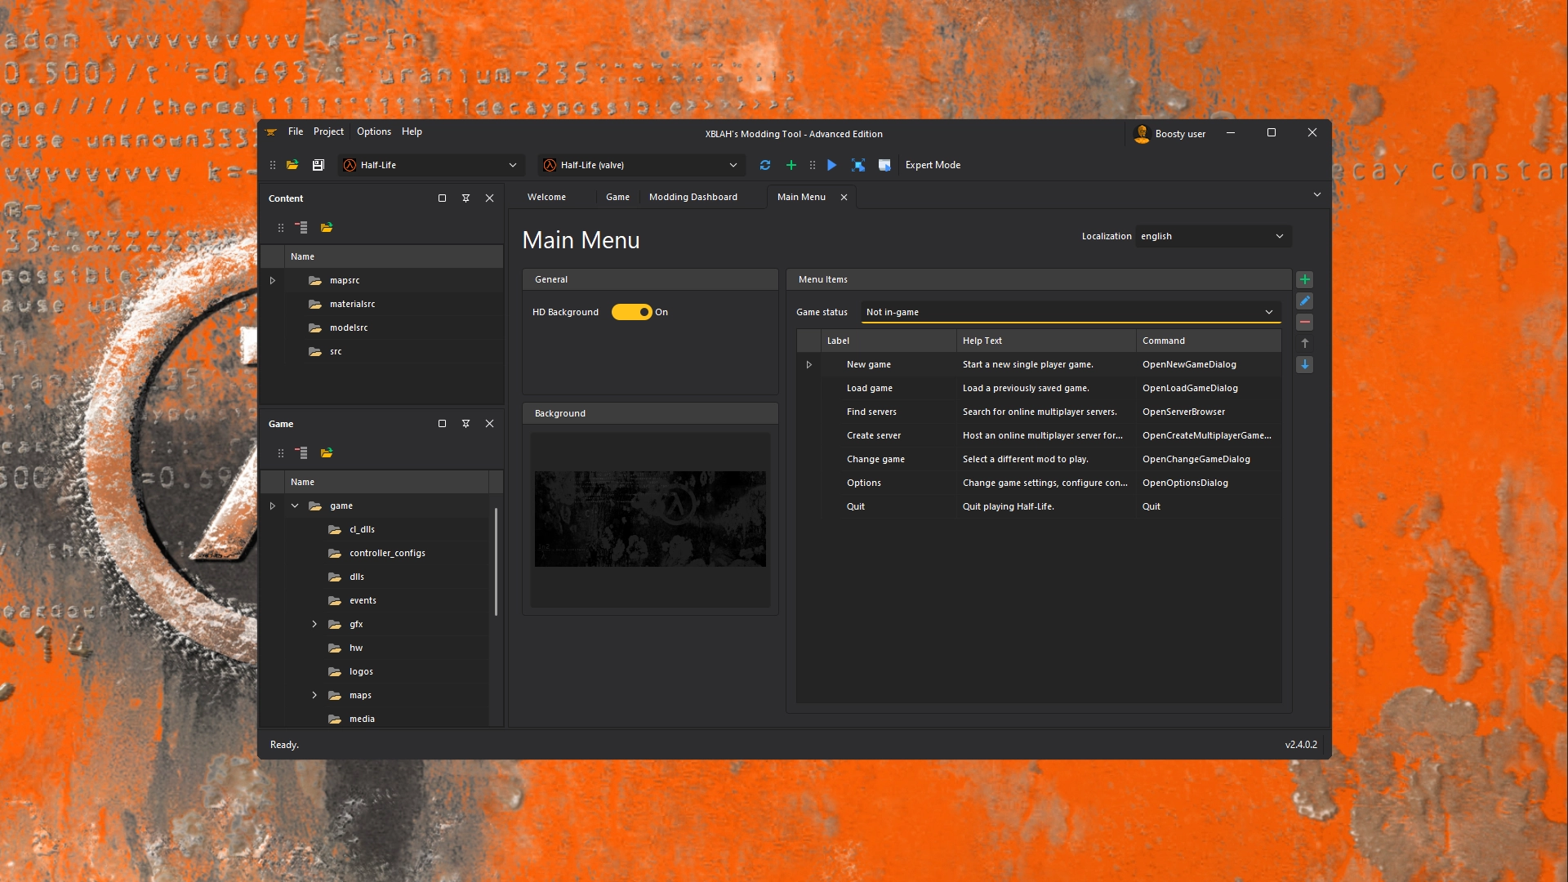Switch to the Modding Dashboard tab
The width and height of the screenshot is (1568, 882).
point(693,197)
